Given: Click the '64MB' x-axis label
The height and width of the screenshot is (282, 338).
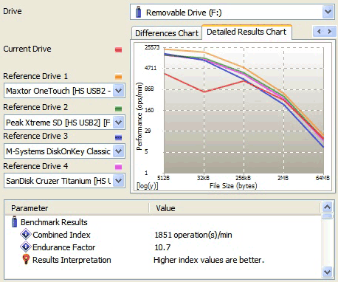Looking at the screenshot, I should [323, 178].
